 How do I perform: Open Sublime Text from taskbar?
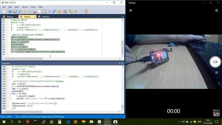tap(76, 122)
